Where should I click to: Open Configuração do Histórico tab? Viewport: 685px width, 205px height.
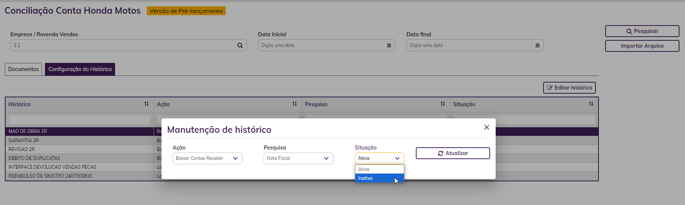(x=80, y=69)
